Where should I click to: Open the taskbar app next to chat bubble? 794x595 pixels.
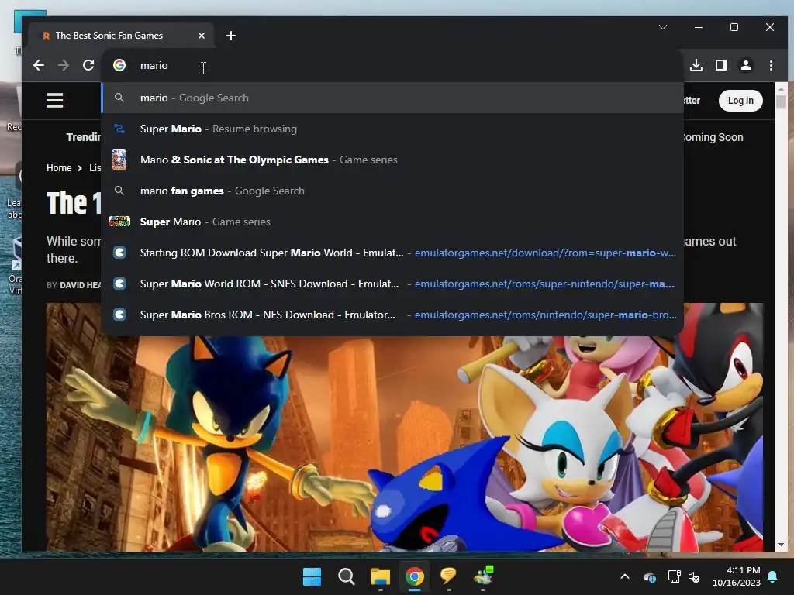click(483, 576)
